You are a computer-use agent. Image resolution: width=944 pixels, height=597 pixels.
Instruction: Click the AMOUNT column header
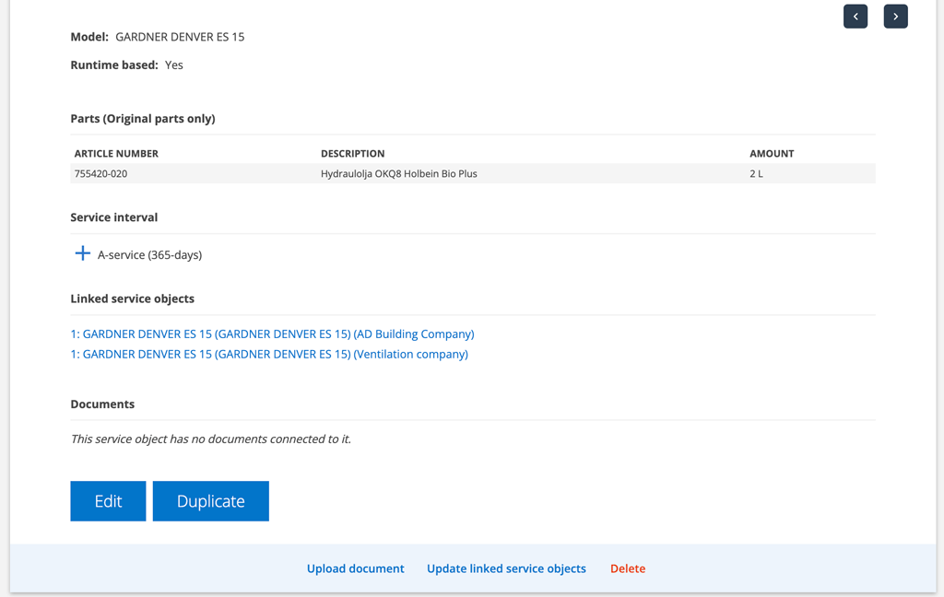(772, 154)
